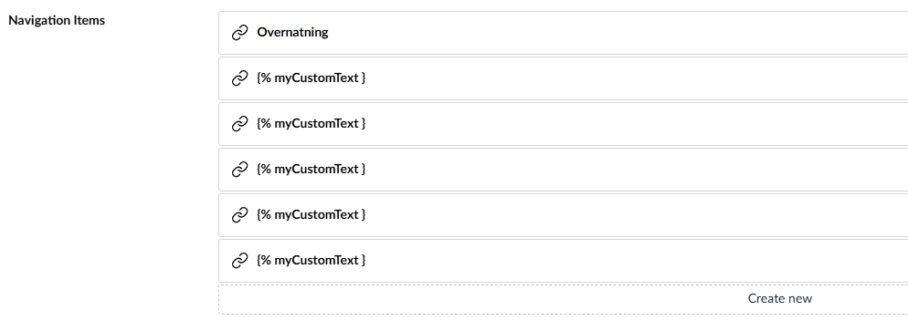Viewport: 908px width, 331px height.
Task: Click the last {% myCustomText } label
Action: (311, 261)
